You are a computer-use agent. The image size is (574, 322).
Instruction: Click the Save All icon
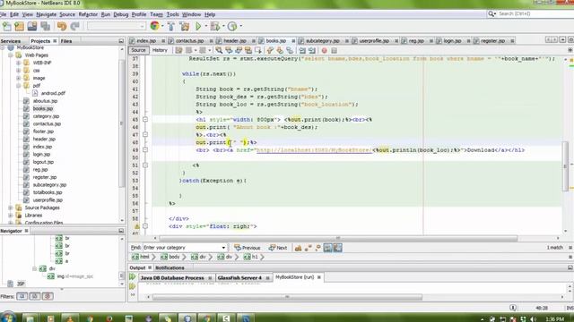[x=46, y=26]
